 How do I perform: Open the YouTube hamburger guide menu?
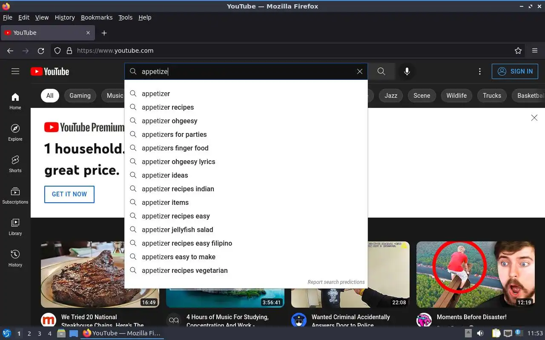15,71
